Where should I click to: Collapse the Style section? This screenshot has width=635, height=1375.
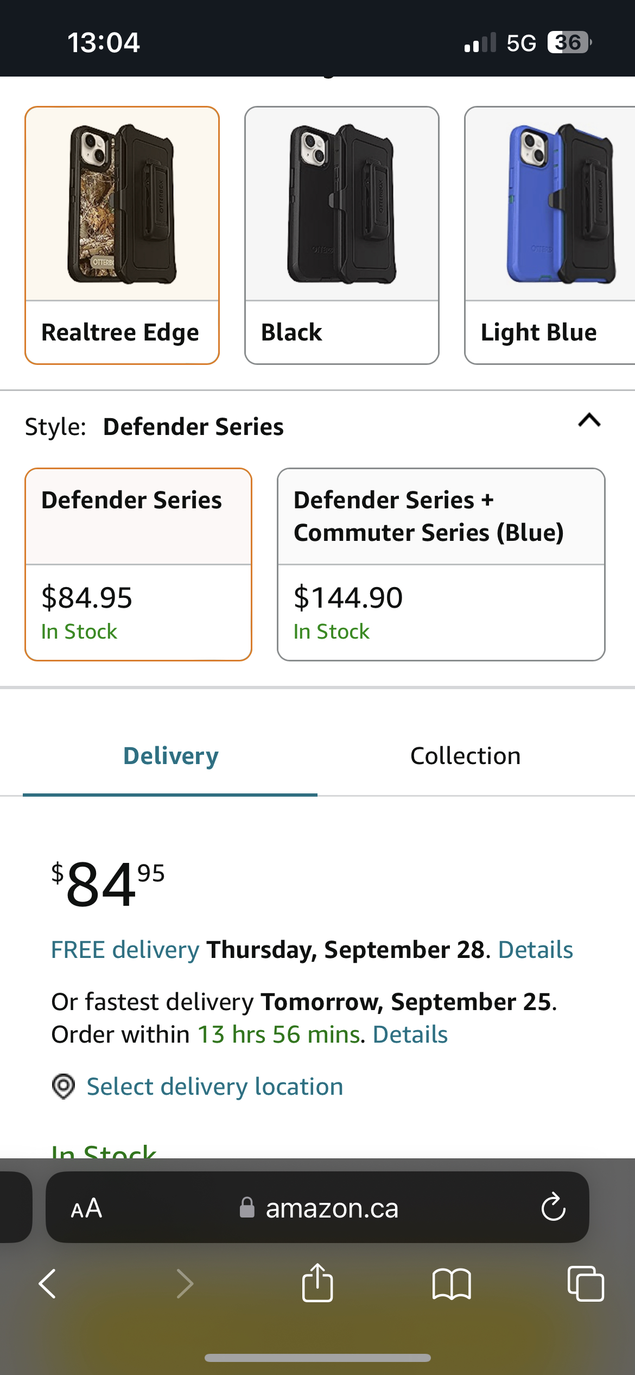point(589,421)
